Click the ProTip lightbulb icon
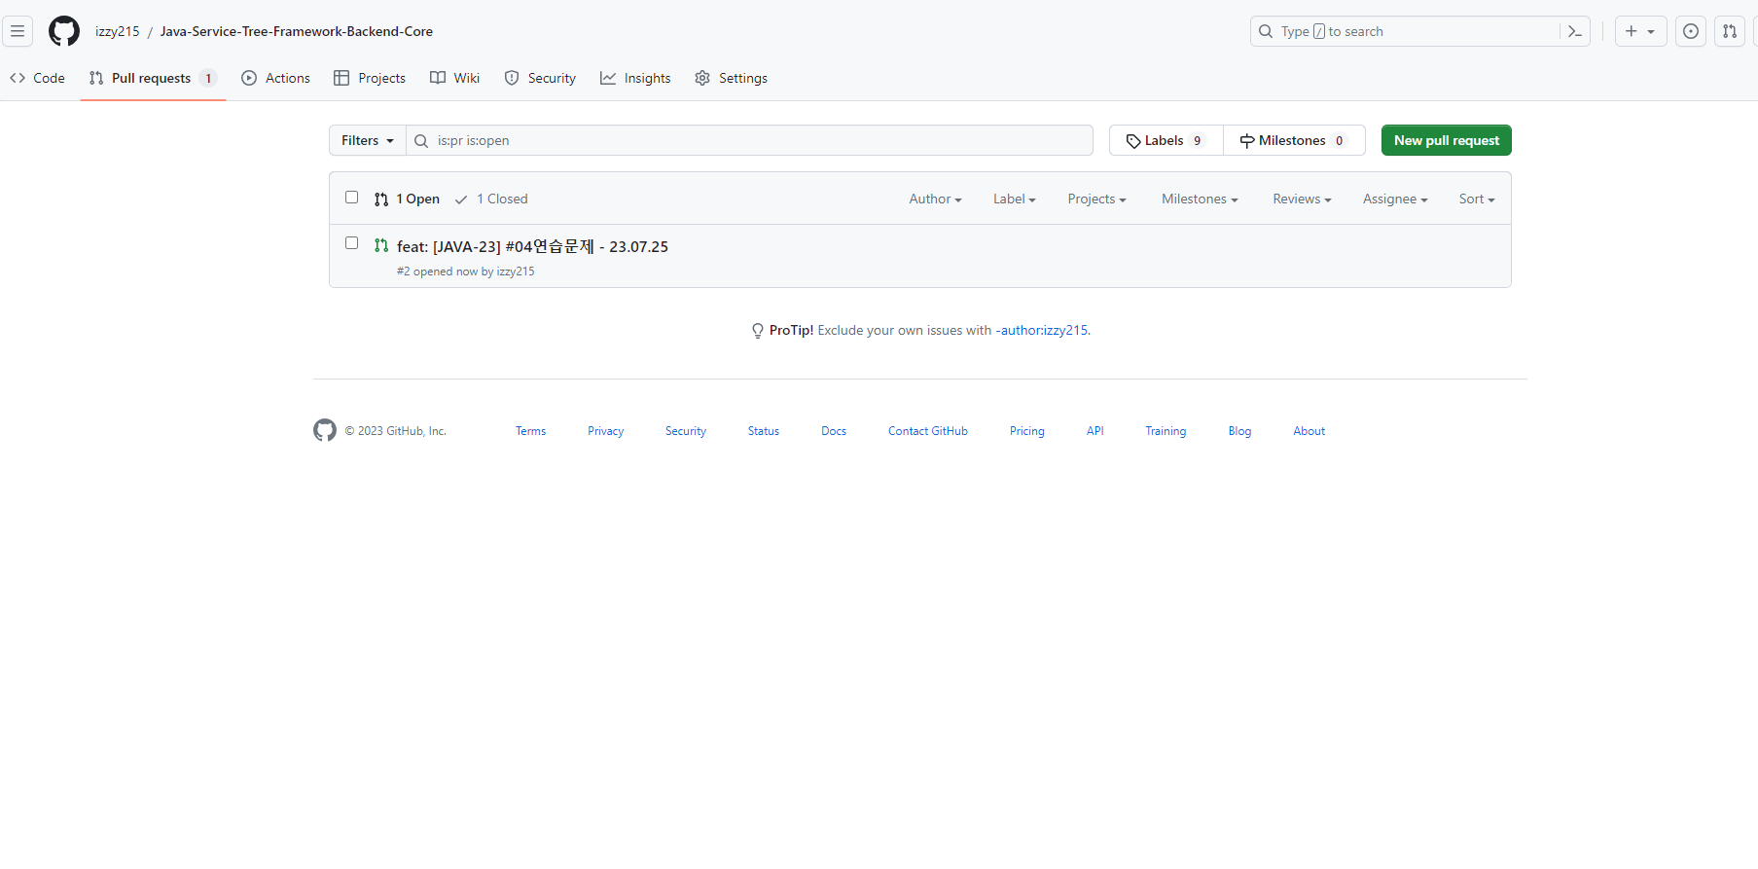The height and width of the screenshot is (869, 1758). [758, 331]
